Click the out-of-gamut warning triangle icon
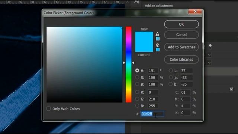 point(157,34)
